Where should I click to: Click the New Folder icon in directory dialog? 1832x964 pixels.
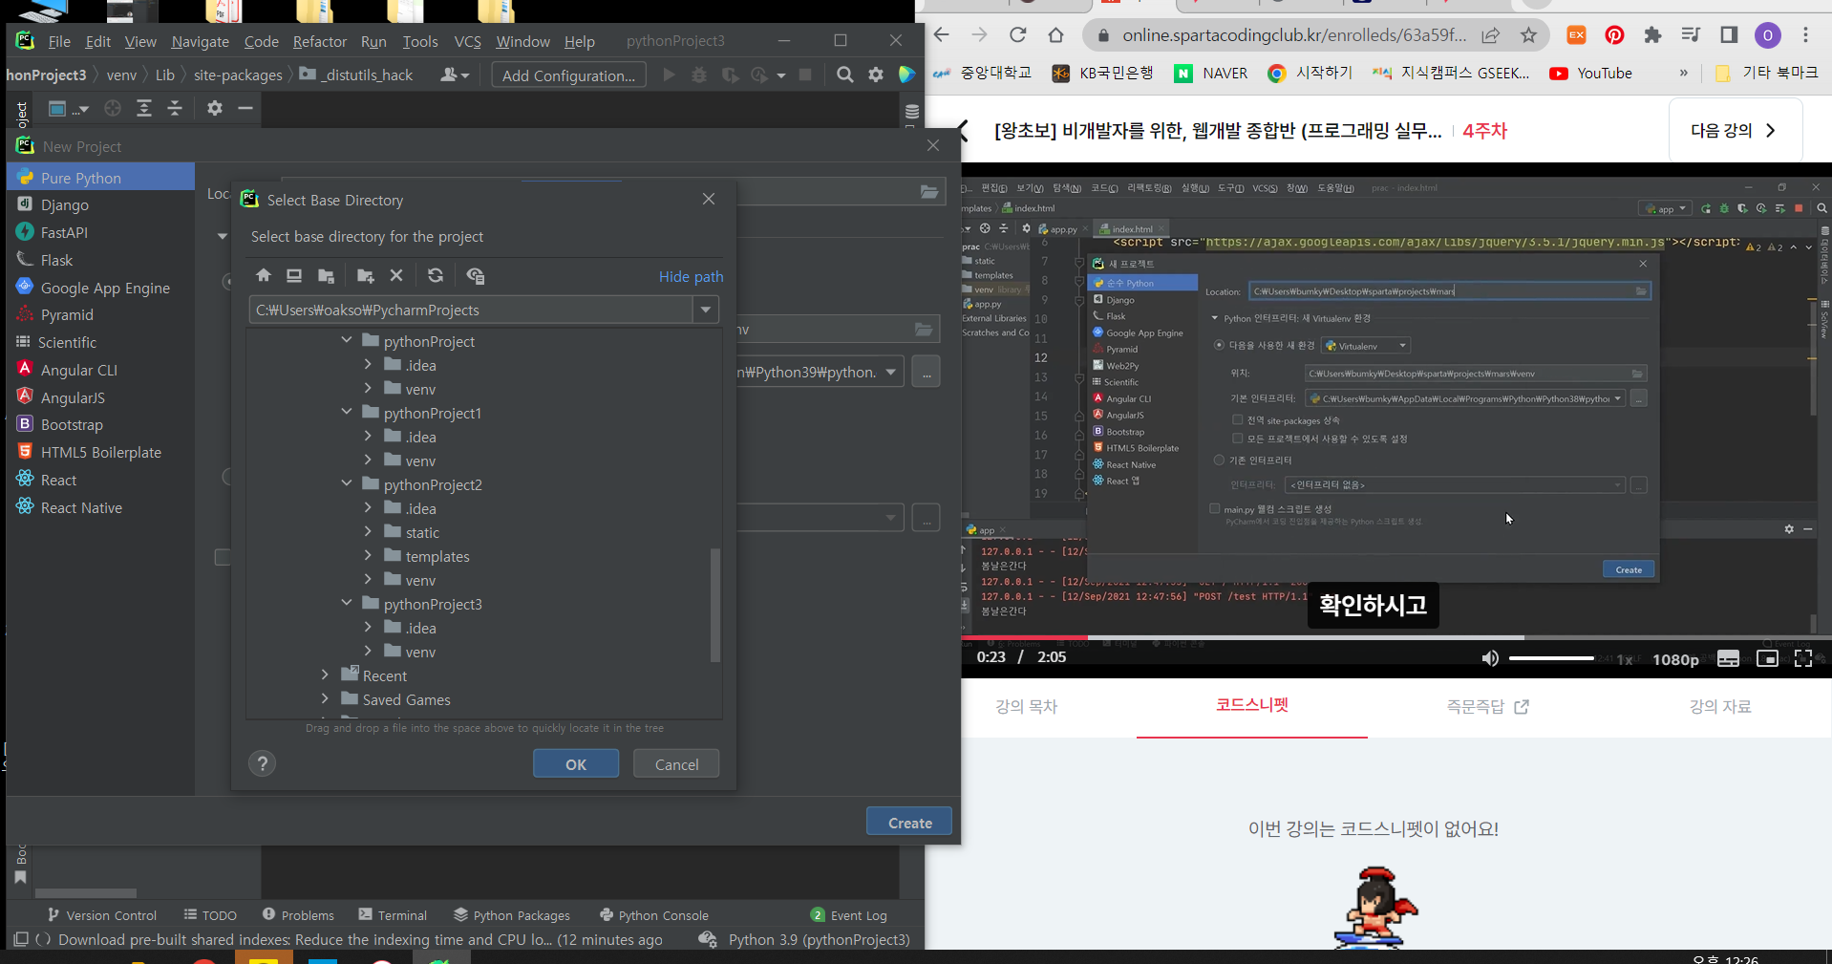pos(365,275)
